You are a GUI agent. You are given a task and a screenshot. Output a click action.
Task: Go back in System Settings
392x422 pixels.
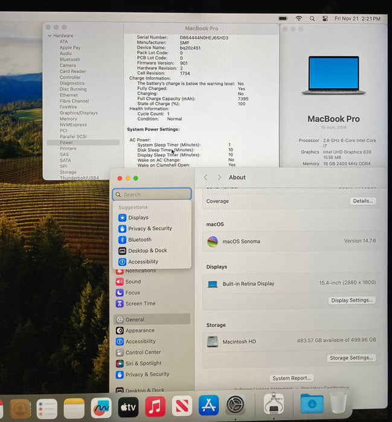pyautogui.click(x=206, y=177)
